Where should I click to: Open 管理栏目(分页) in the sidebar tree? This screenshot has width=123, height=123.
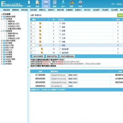pyautogui.click(x=14, y=24)
